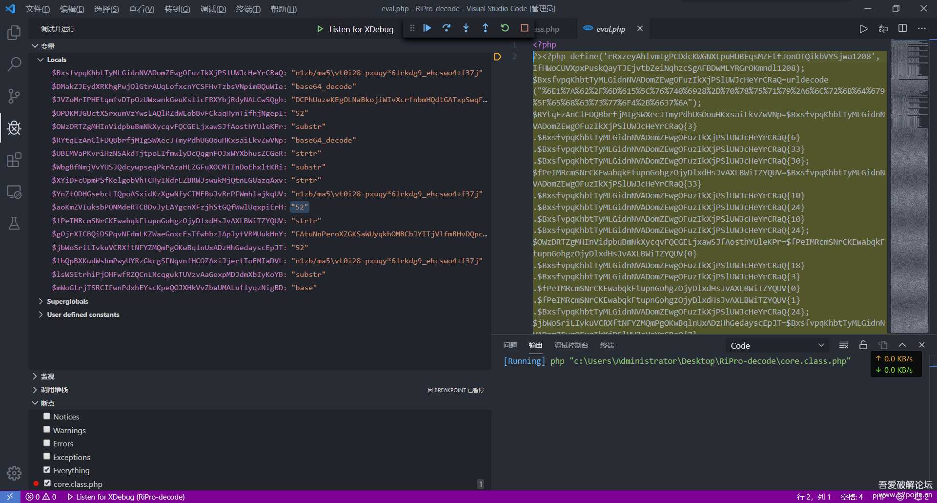The image size is (937, 503).
Task: Click the Step Out debug arrow
Action: point(485,28)
